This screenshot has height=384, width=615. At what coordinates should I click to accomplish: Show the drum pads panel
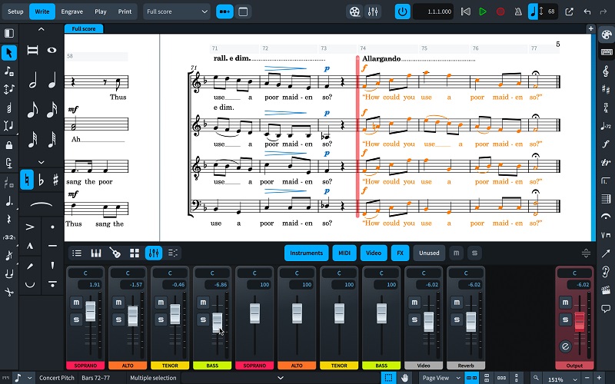pyautogui.click(x=135, y=253)
